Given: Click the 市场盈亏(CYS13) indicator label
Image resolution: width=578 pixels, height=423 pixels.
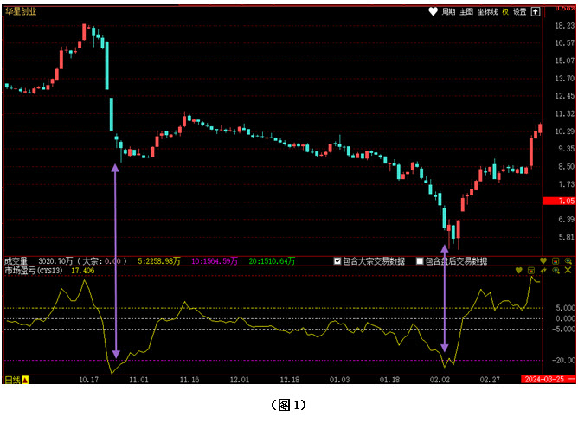Looking at the screenshot, I should (x=33, y=271).
